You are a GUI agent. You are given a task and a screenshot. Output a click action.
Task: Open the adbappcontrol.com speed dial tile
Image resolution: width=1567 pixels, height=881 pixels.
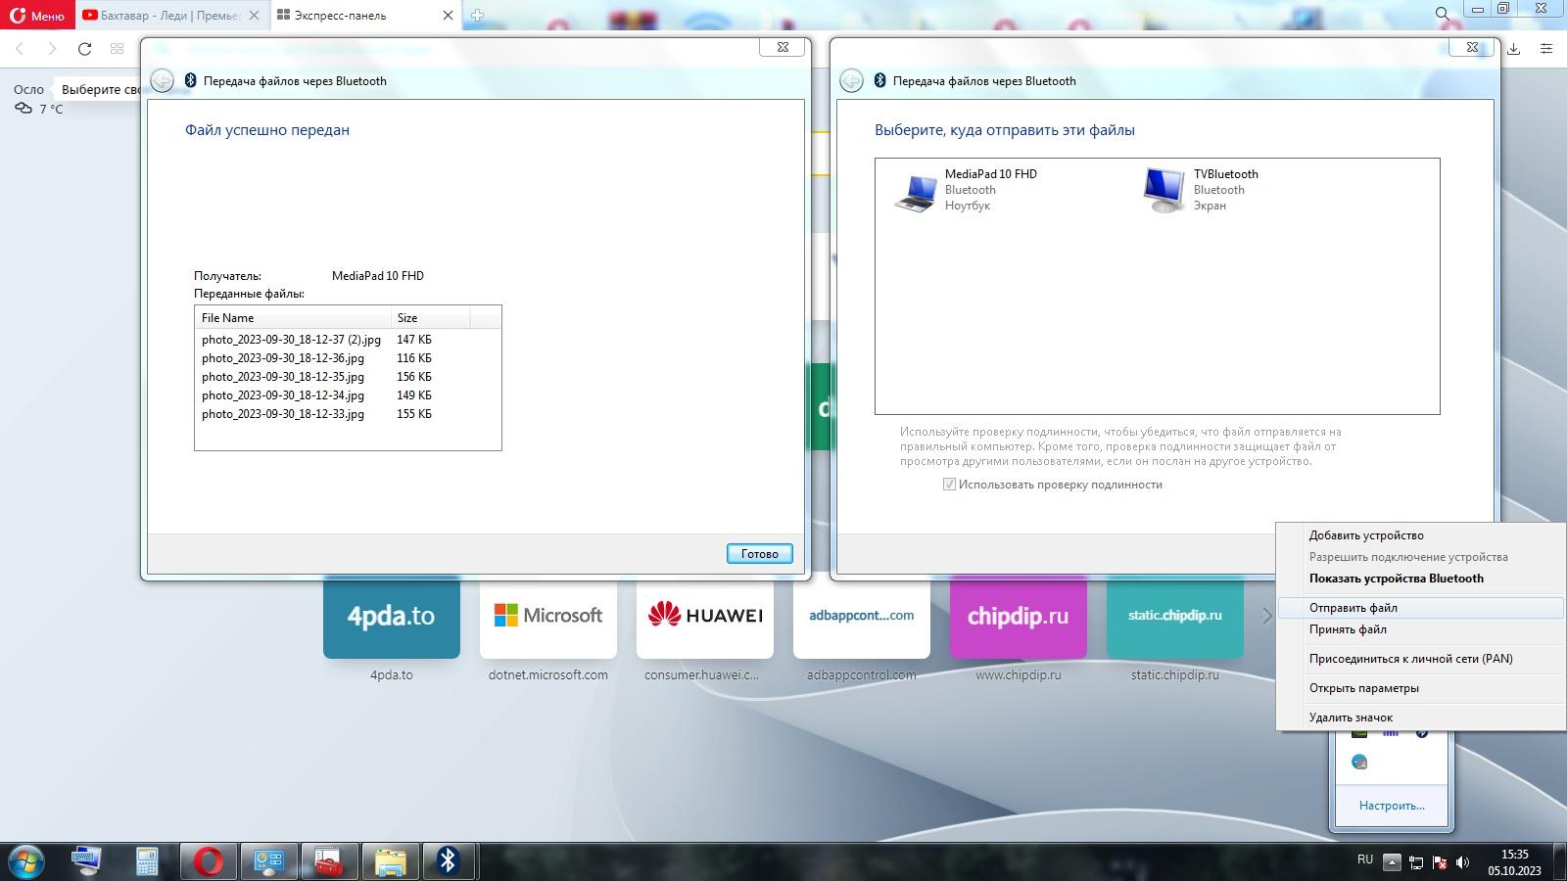pyautogui.click(x=862, y=617)
